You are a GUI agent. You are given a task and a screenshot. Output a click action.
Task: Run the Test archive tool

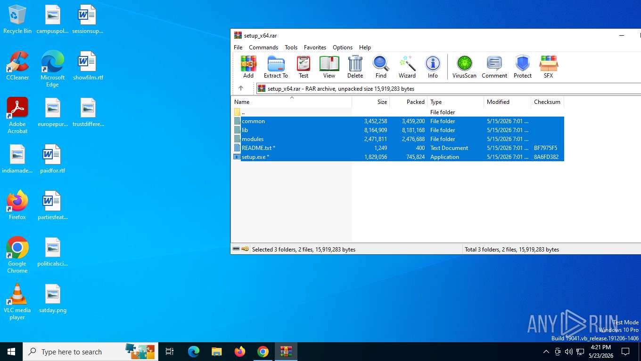coord(304,67)
